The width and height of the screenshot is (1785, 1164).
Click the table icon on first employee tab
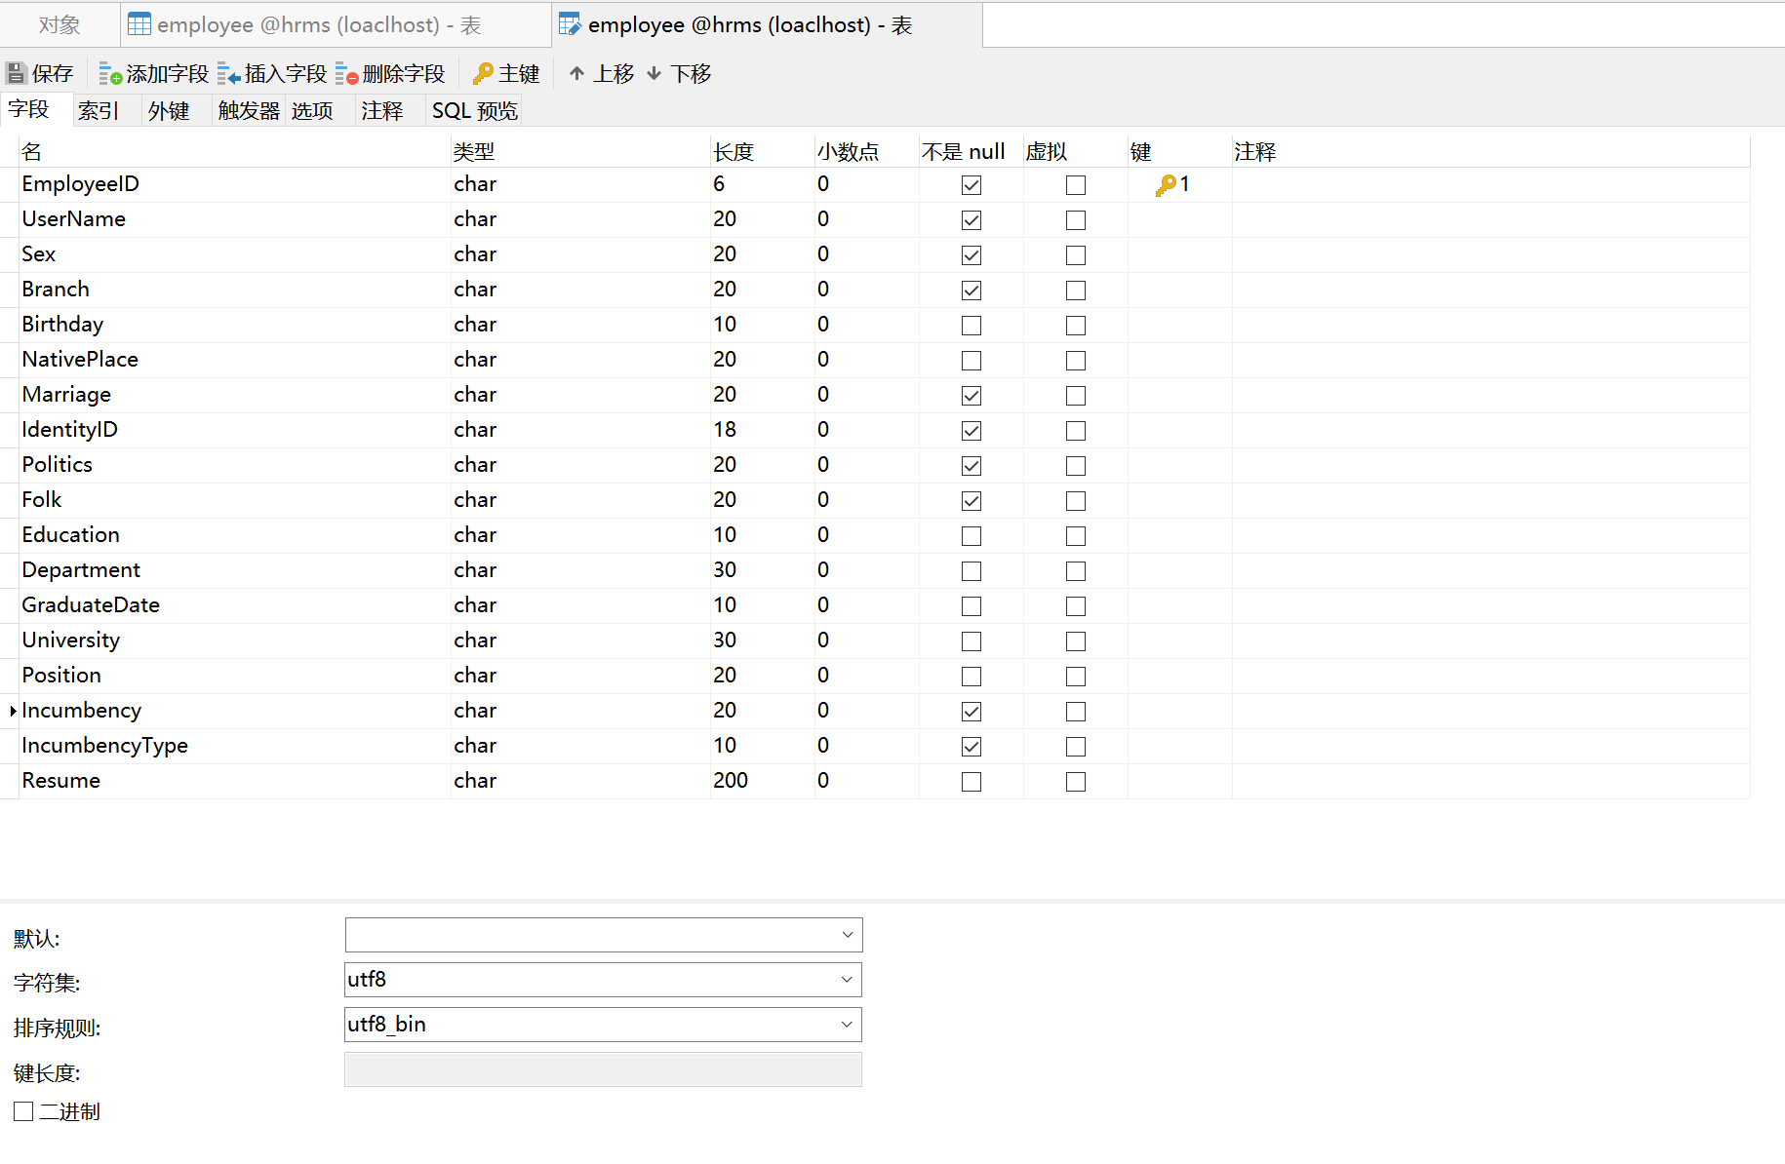pos(139,24)
